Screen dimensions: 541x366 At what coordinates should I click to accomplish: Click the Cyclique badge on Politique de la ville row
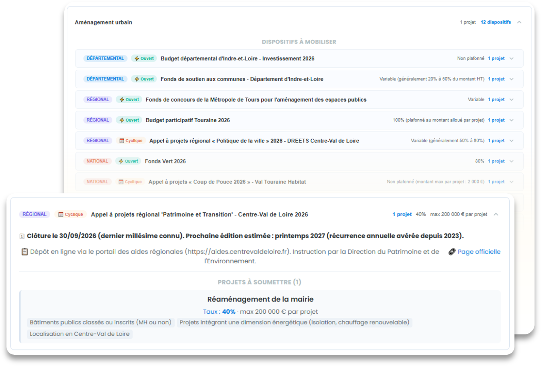point(131,141)
